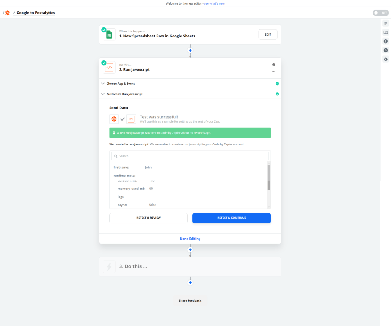Click the code icon beside Test was successful
This screenshot has width=391, height=326.
click(131, 119)
